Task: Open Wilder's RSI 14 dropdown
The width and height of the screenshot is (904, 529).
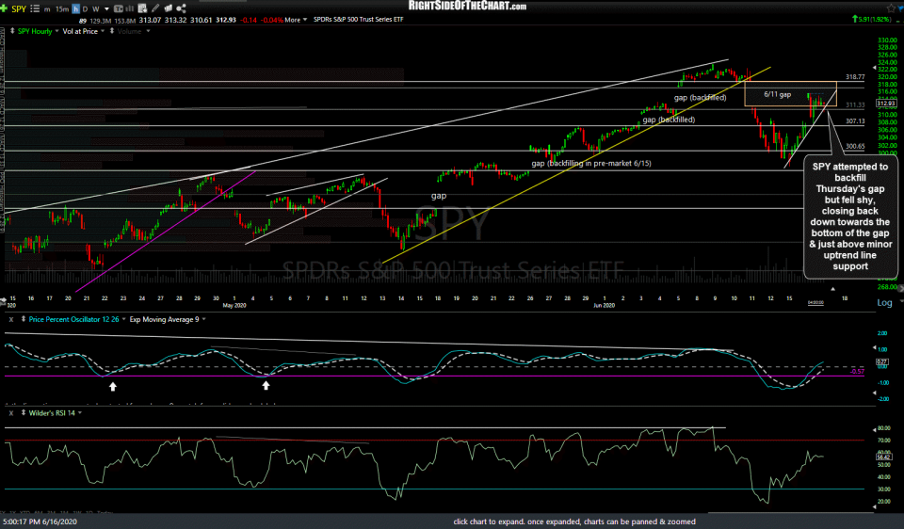Action: pyautogui.click(x=79, y=412)
